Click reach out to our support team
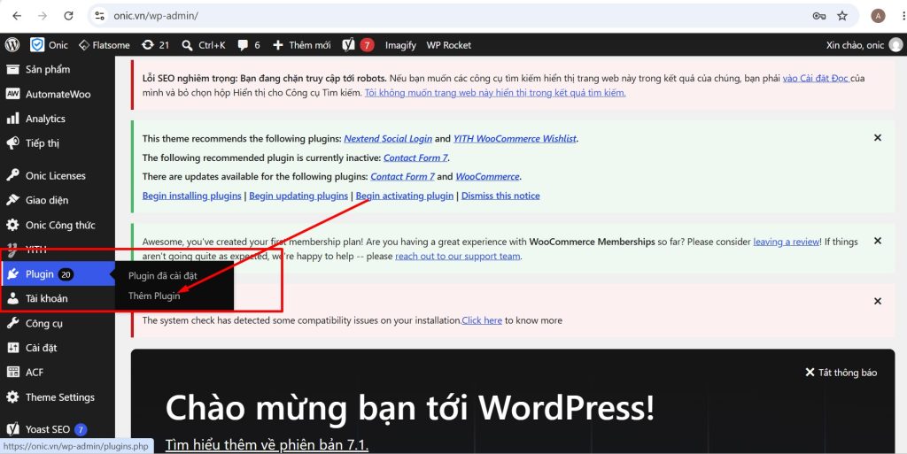 [458, 256]
